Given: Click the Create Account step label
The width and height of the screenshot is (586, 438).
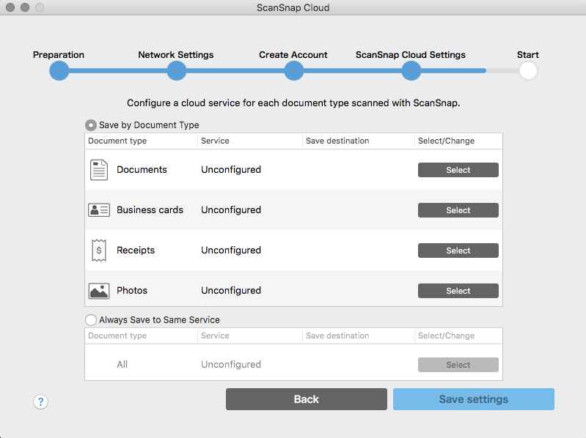Looking at the screenshot, I should tap(293, 55).
